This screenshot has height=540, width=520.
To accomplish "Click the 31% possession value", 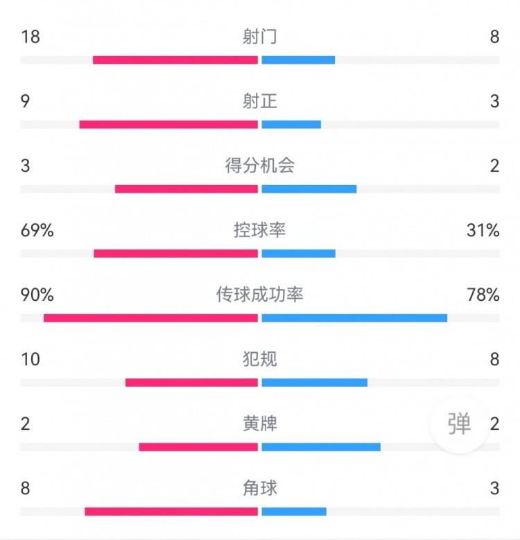I will click(483, 230).
